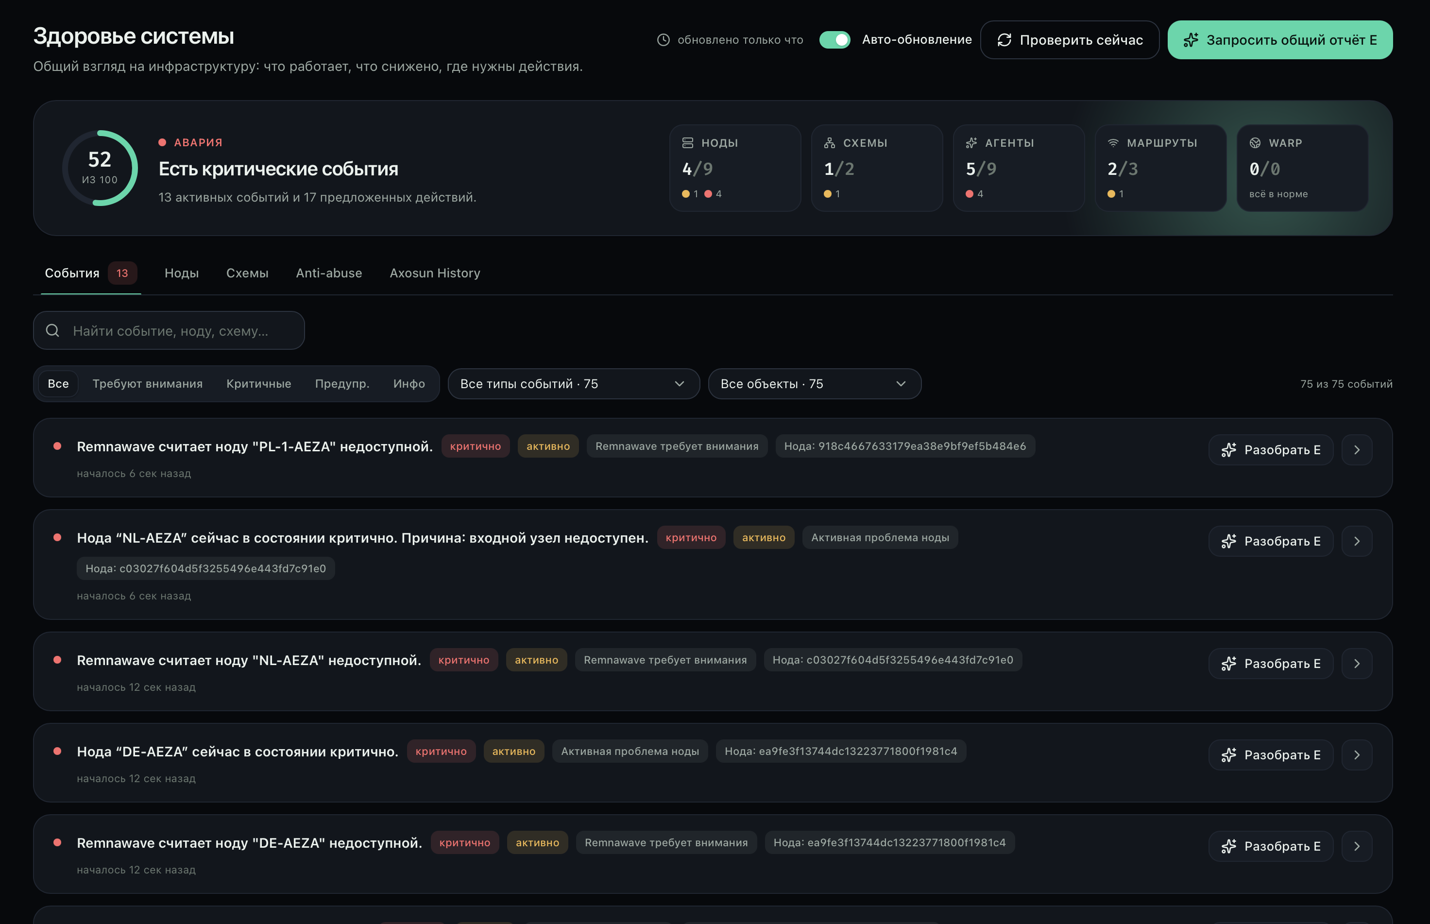Click the health score 52 ring

tap(100, 168)
